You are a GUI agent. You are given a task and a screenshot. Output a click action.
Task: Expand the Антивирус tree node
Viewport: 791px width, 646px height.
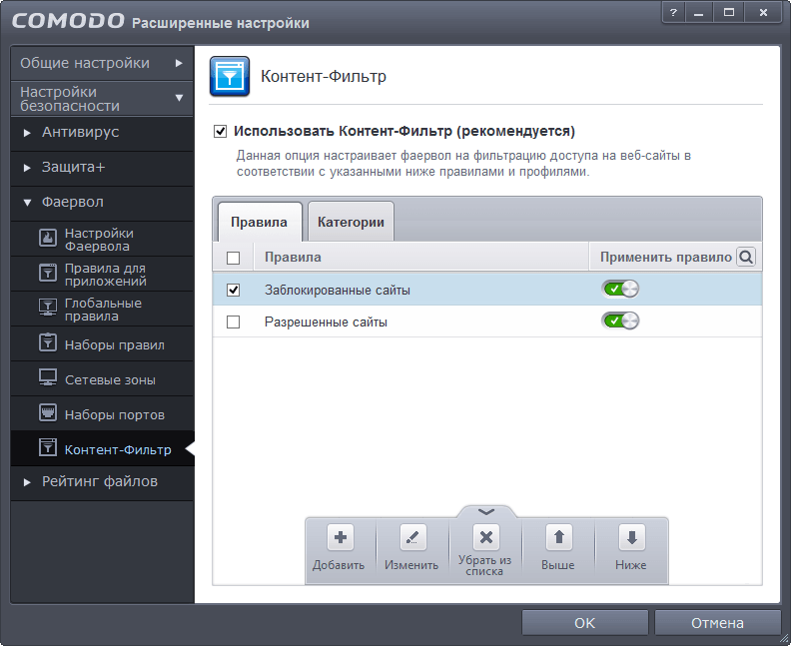click(x=27, y=133)
